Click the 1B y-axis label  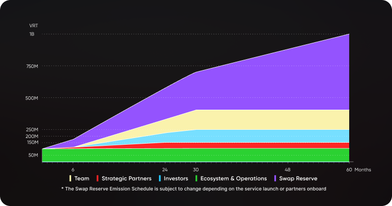[32, 34]
